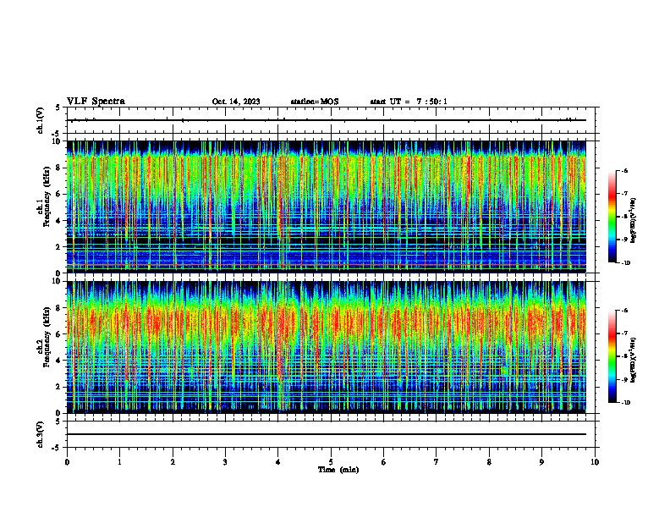Click the "2" kHz tick of ch.1 spectrogram
Image resolution: width=670 pixels, height=518 pixels.
[59, 246]
